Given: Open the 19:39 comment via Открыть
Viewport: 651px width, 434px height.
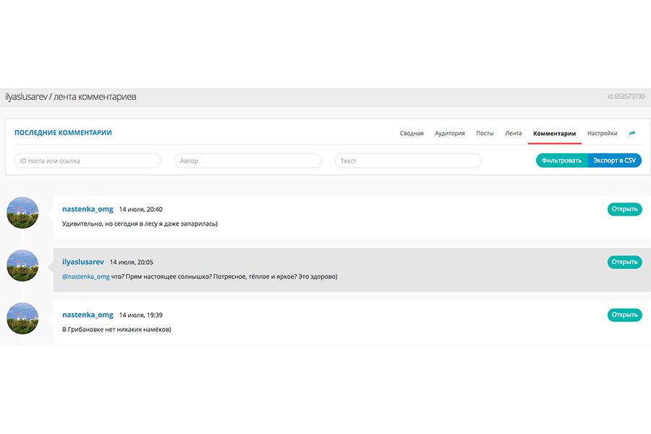Looking at the screenshot, I should [624, 315].
